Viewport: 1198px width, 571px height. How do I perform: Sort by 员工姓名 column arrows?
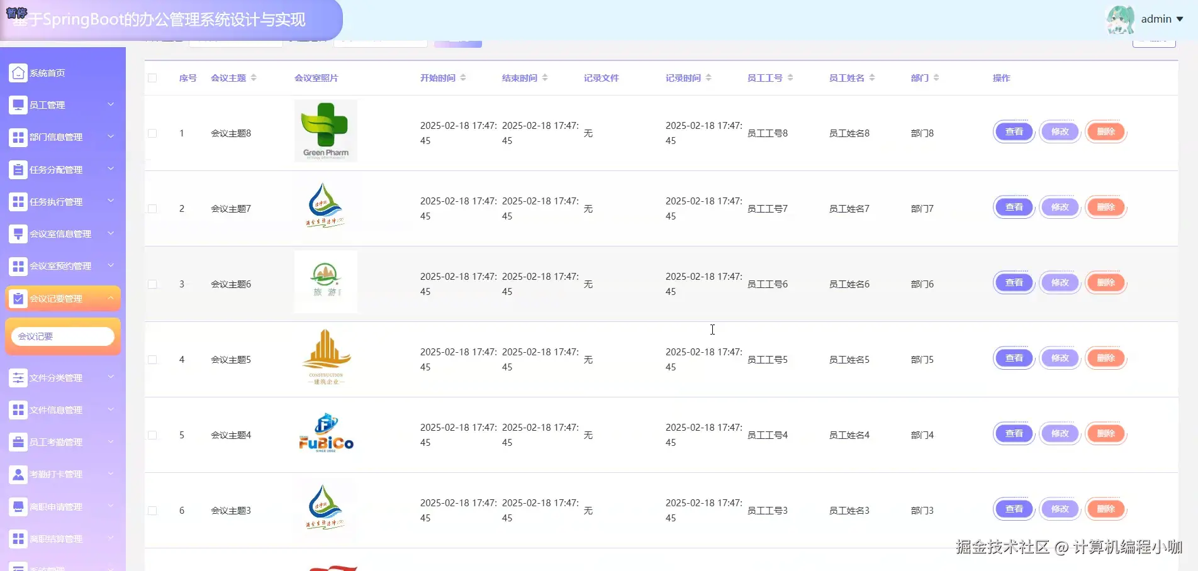click(x=872, y=78)
